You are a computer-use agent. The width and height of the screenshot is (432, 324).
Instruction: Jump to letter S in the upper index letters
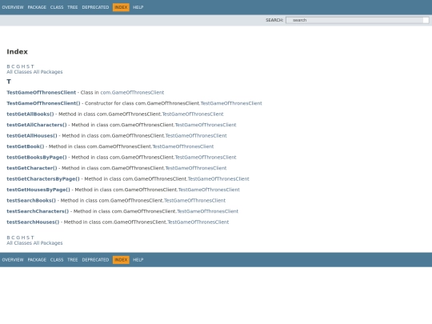pos(28,66)
